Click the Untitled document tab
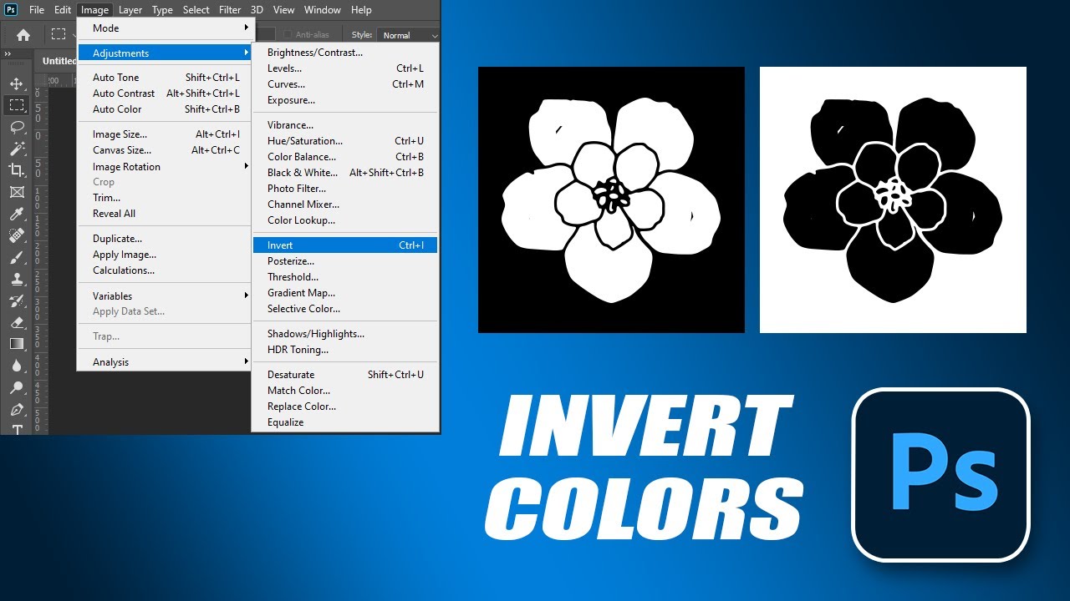1070x601 pixels. tap(59, 61)
